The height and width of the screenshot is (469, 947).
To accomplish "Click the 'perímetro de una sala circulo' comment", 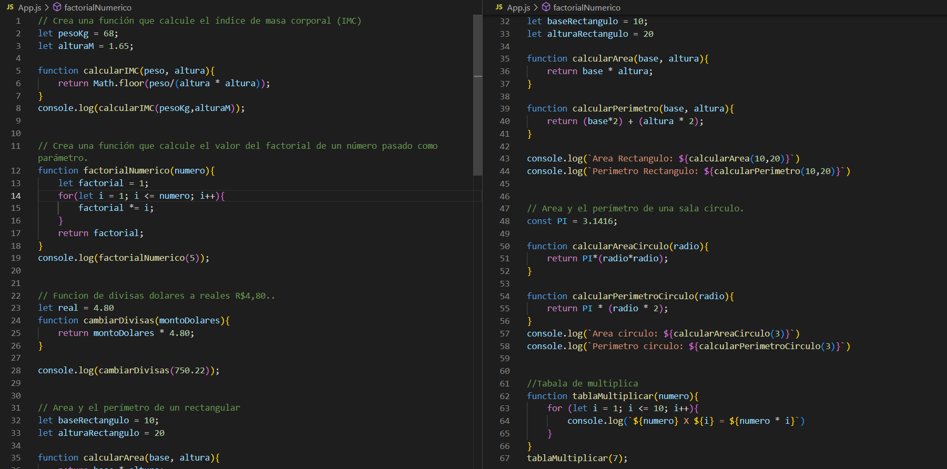I will (x=636, y=209).
